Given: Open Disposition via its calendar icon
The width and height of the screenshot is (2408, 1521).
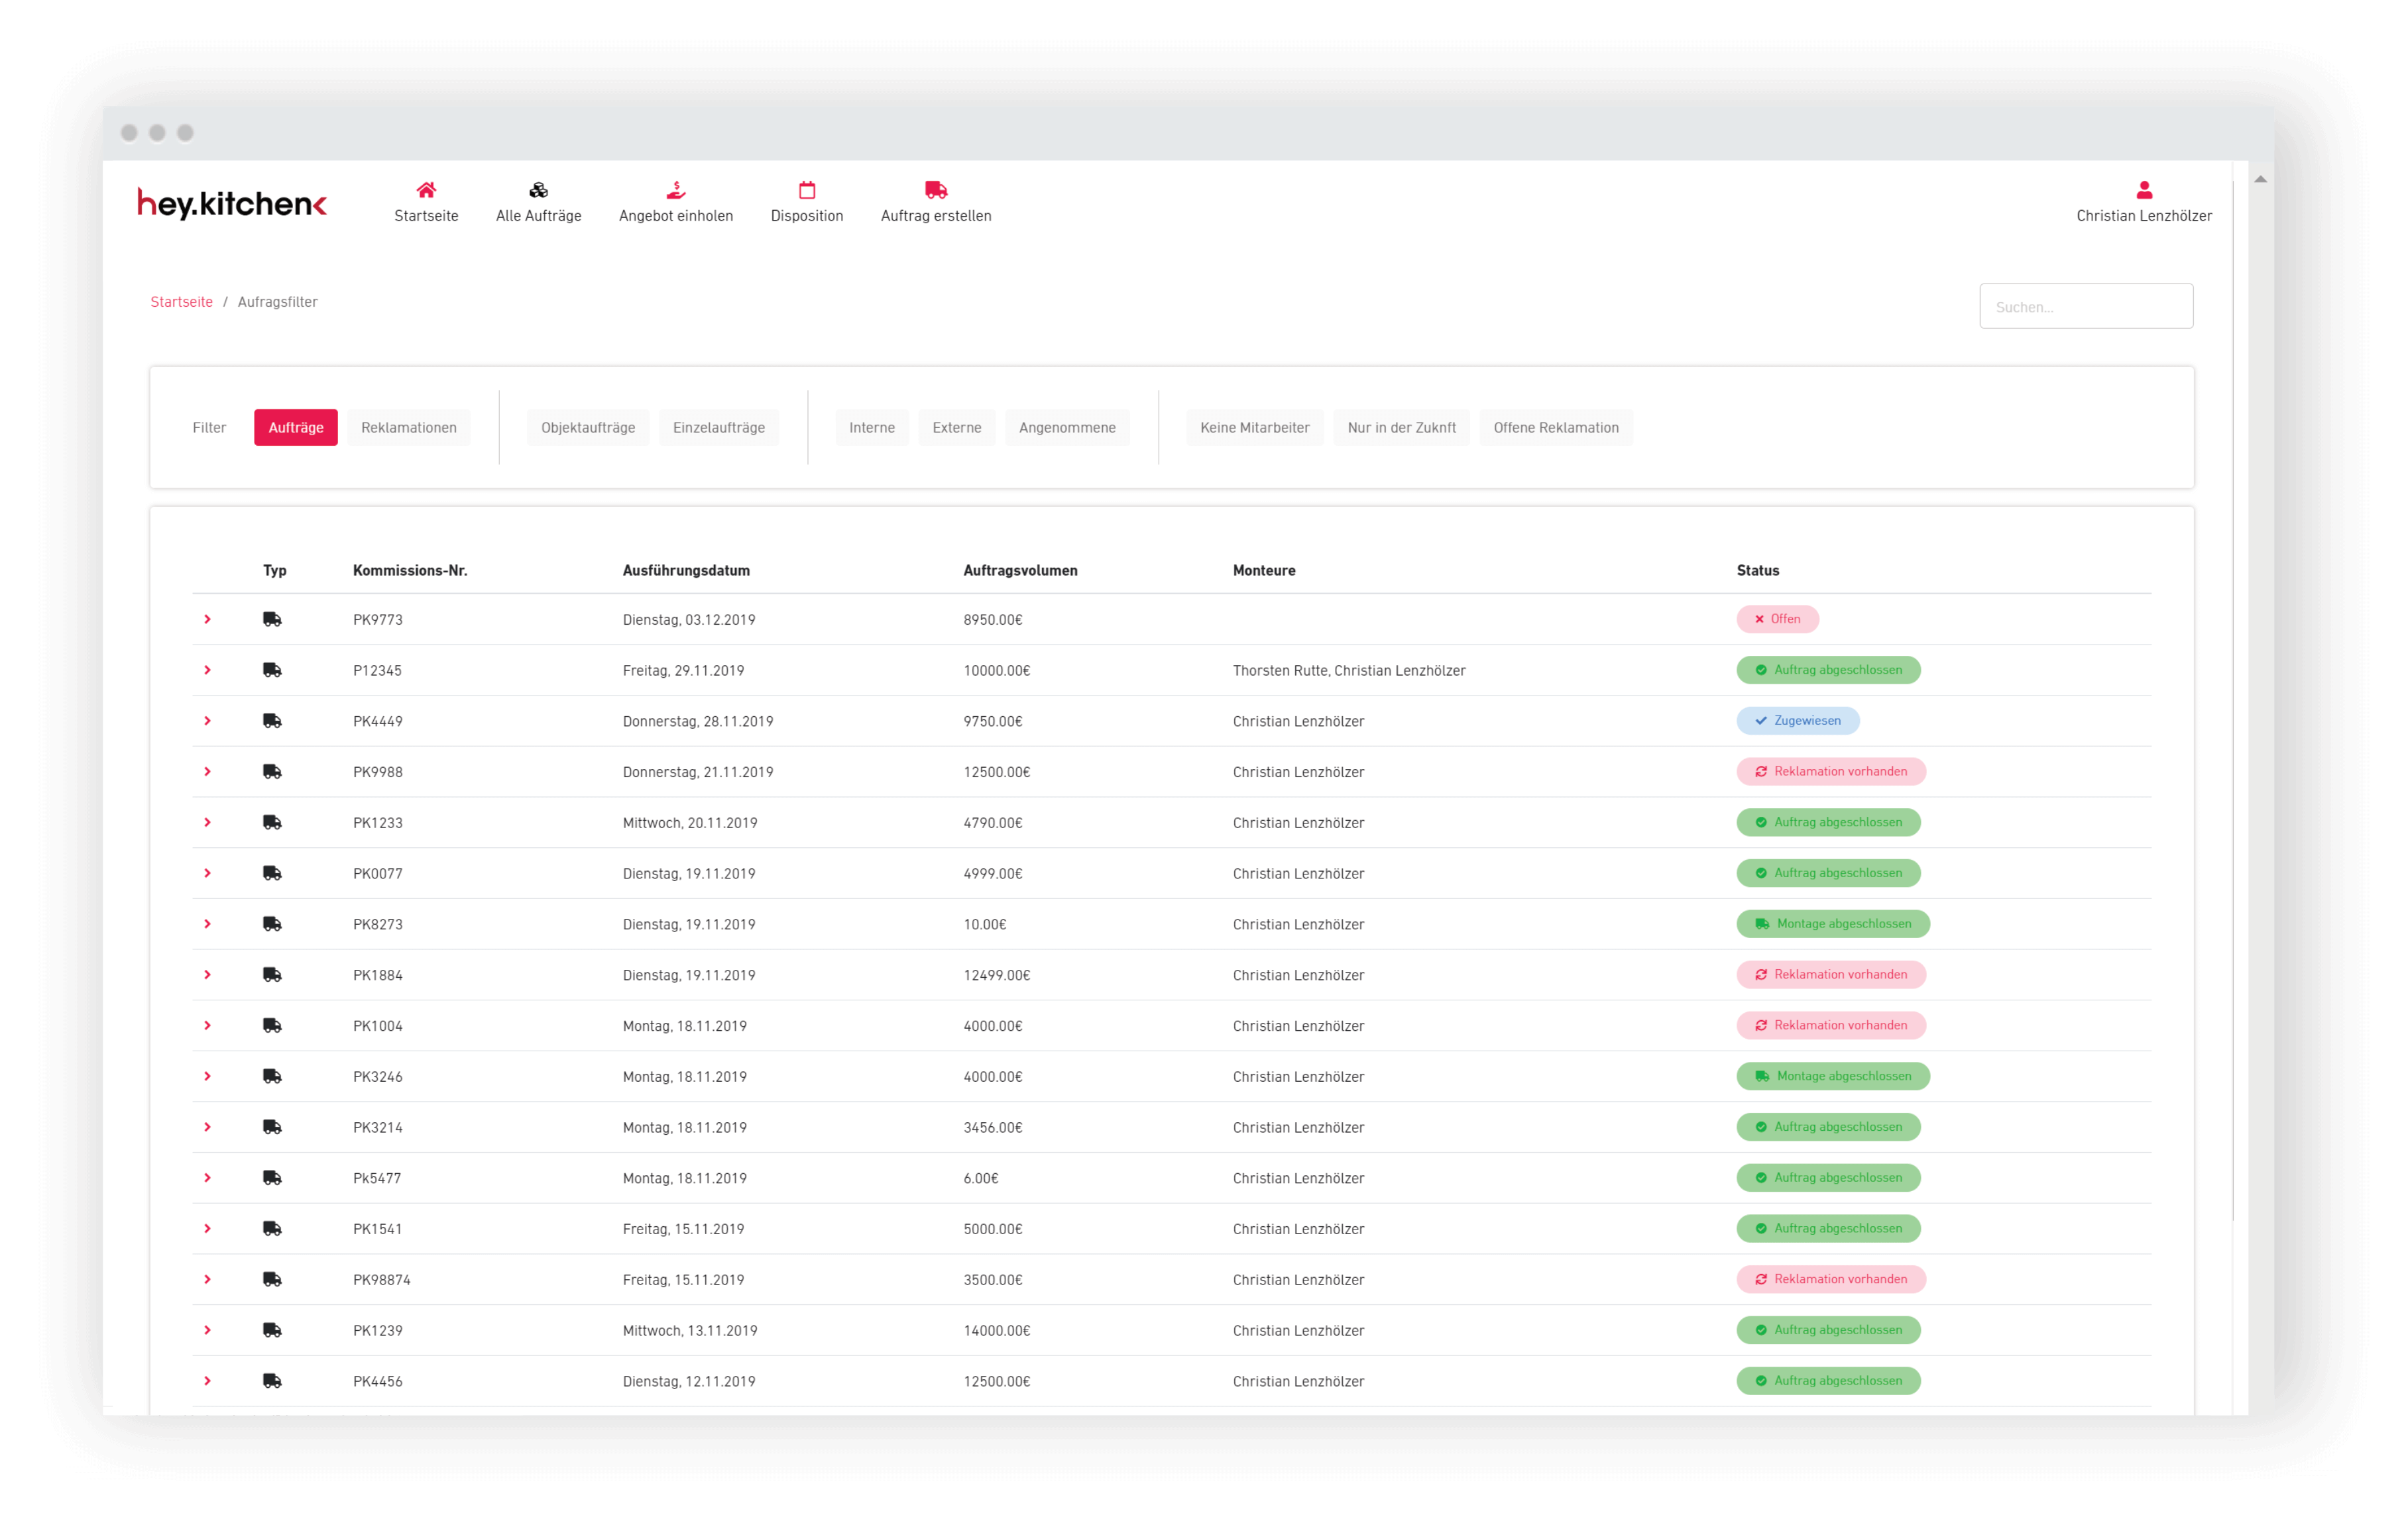Looking at the screenshot, I should (x=807, y=190).
